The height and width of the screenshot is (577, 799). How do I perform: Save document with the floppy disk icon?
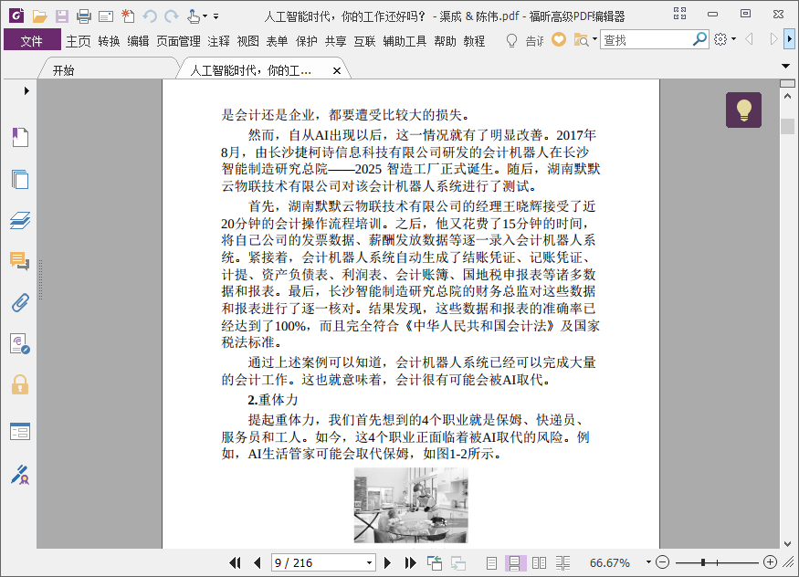(62, 16)
